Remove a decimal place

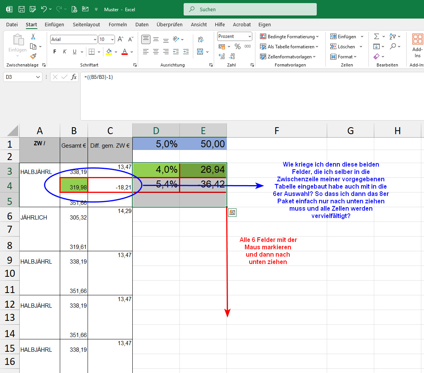click(232, 56)
